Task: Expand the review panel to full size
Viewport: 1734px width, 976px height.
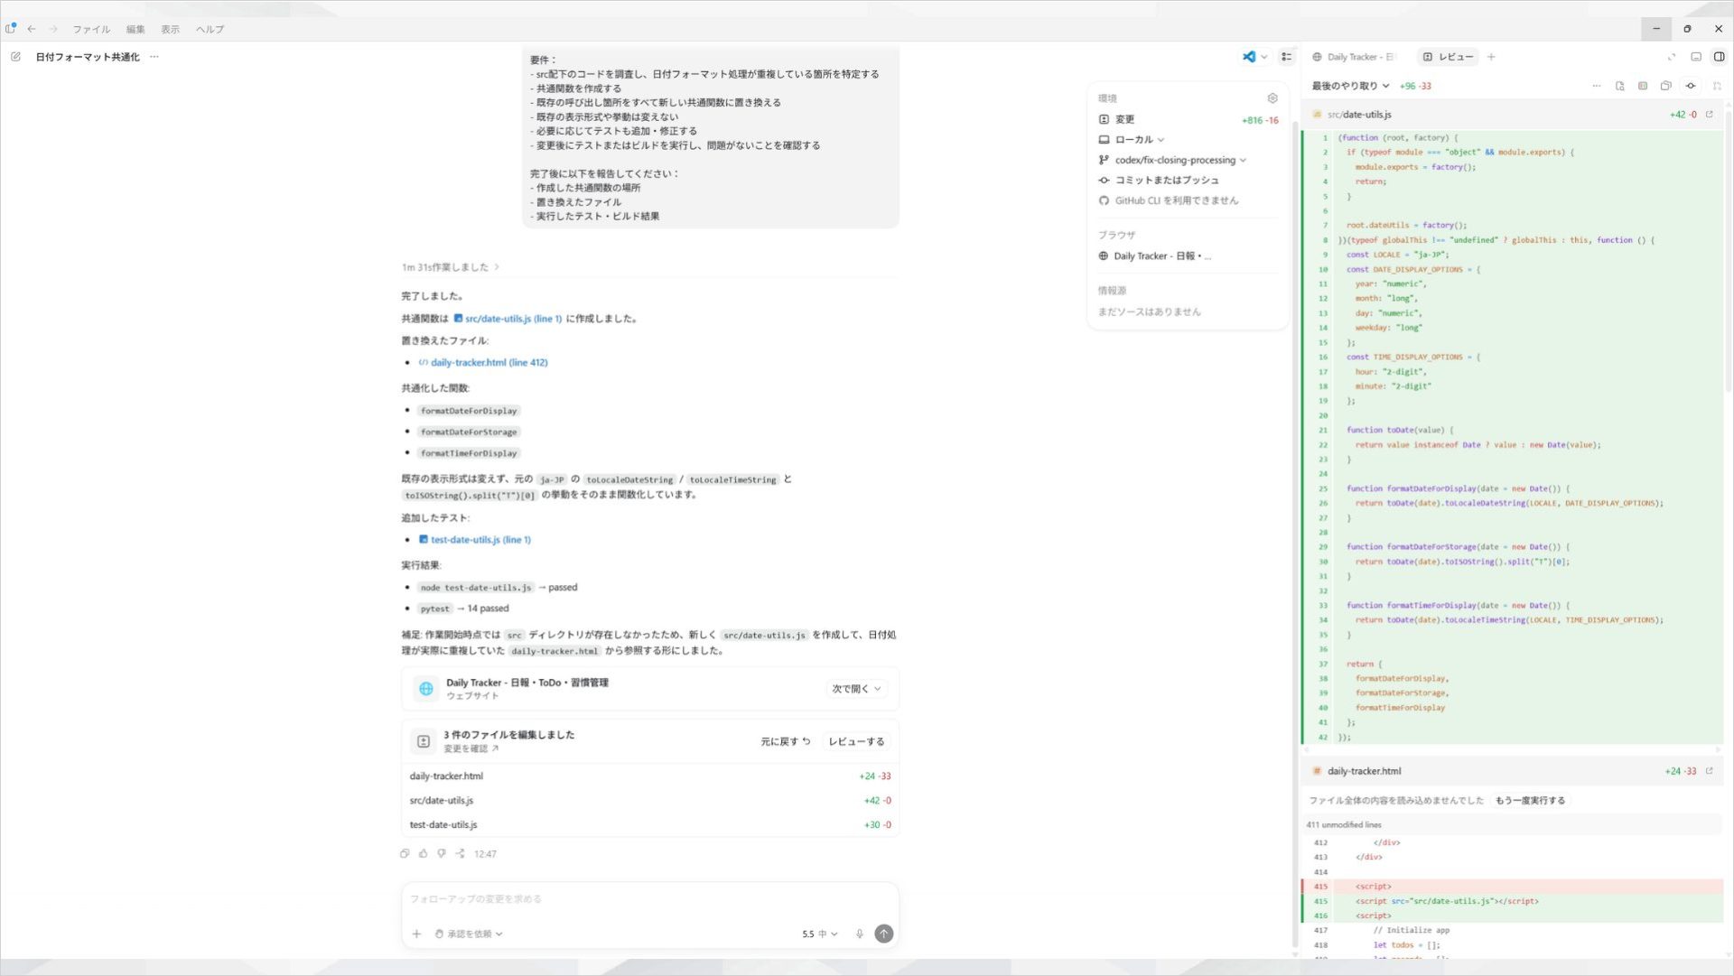Action: (x=1672, y=57)
